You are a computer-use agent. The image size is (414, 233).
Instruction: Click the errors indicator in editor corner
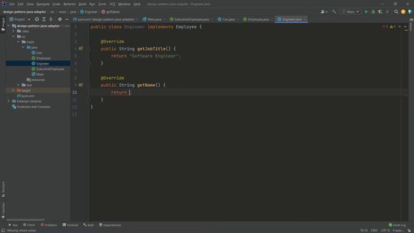point(385,27)
